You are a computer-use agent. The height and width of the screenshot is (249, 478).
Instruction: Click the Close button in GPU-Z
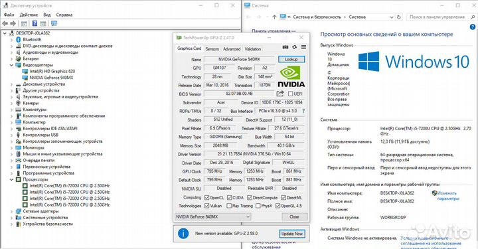294,216
